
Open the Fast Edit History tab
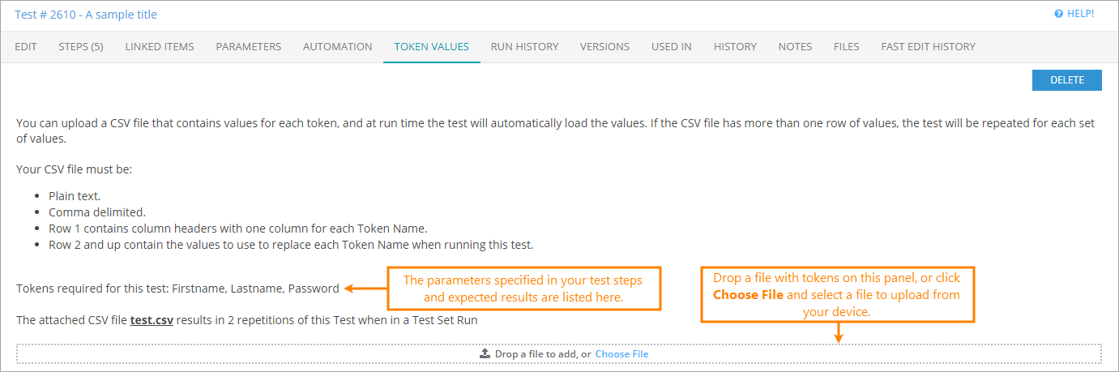(x=929, y=47)
